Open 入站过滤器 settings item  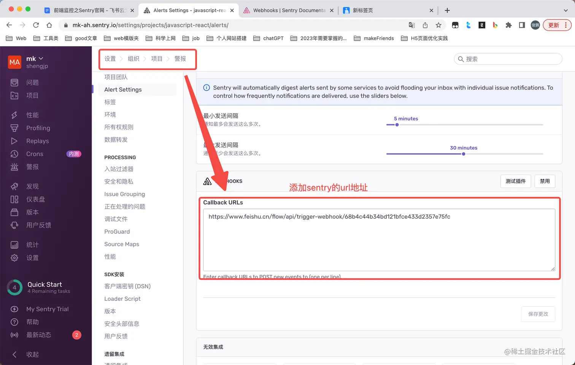119,169
